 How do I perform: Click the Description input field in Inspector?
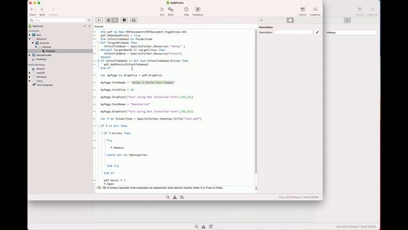(x=293, y=33)
